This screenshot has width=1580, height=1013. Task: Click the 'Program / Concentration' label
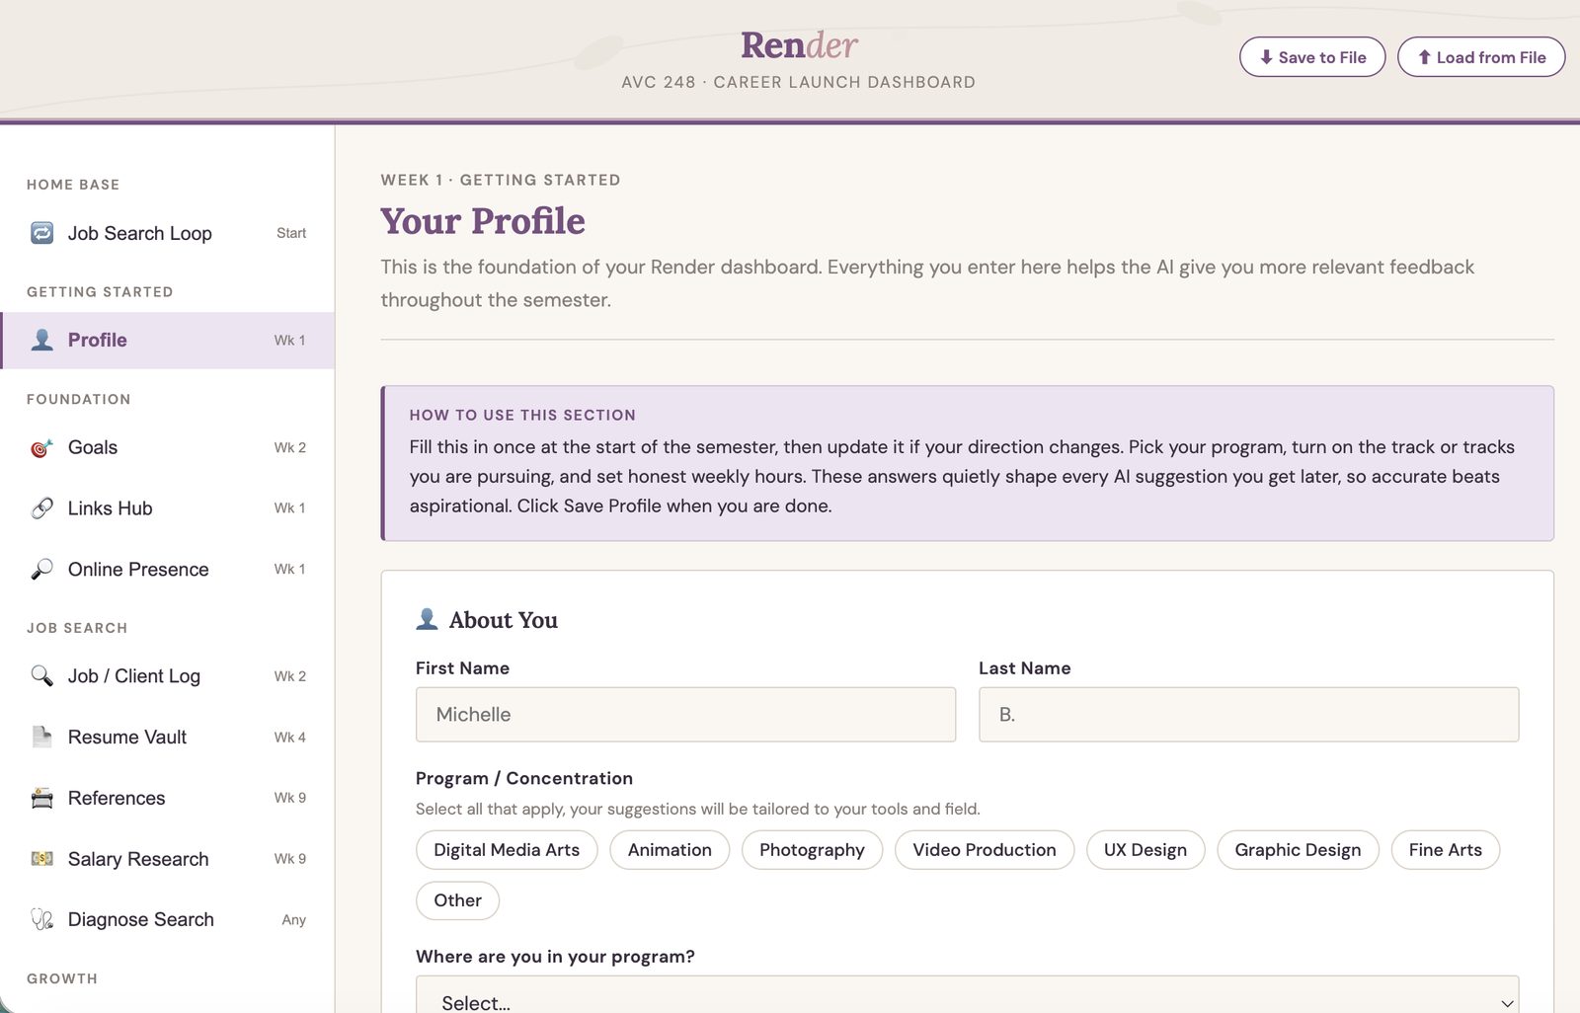(x=524, y=778)
